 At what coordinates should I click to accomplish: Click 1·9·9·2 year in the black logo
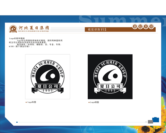[x=110, y=91]
